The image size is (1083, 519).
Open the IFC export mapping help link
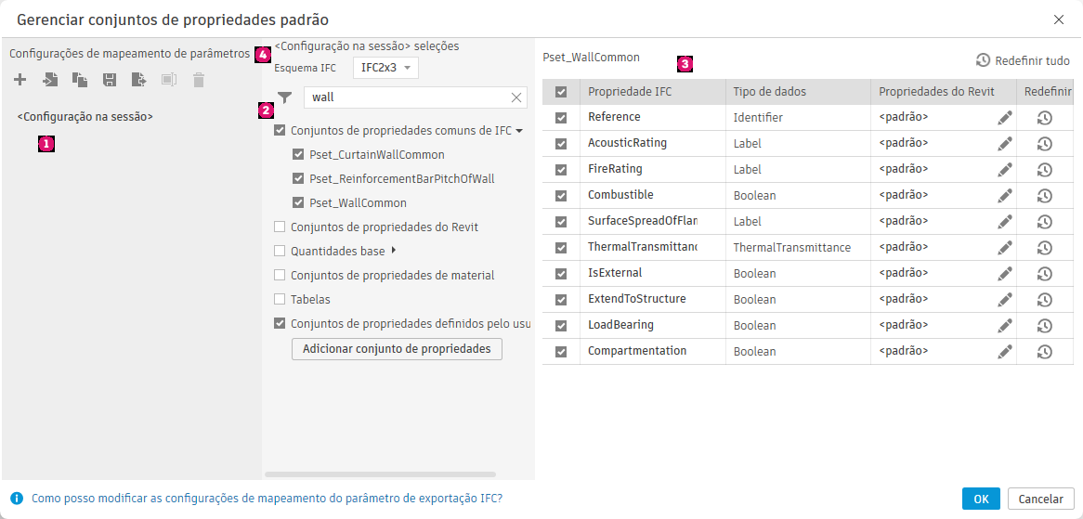point(267,499)
